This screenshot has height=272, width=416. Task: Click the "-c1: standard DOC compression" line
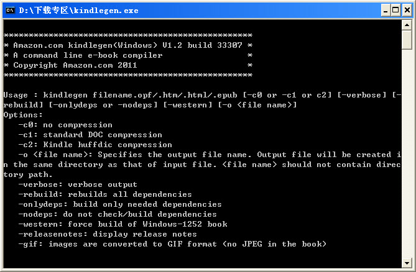(90, 135)
